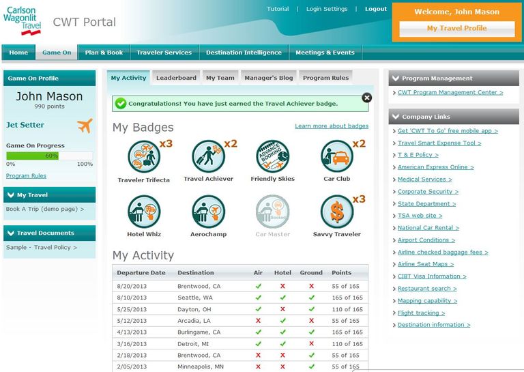This screenshot has height=372, width=524.
Task: Click the Hotel Whiz badge icon
Action: (144, 212)
